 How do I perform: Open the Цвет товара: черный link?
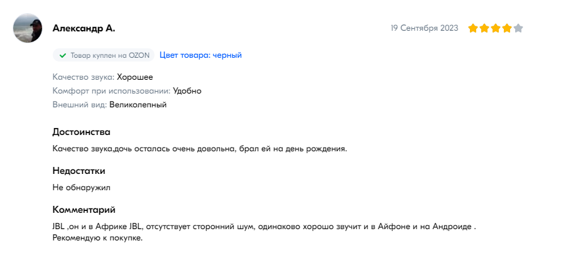pyautogui.click(x=200, y=55)
